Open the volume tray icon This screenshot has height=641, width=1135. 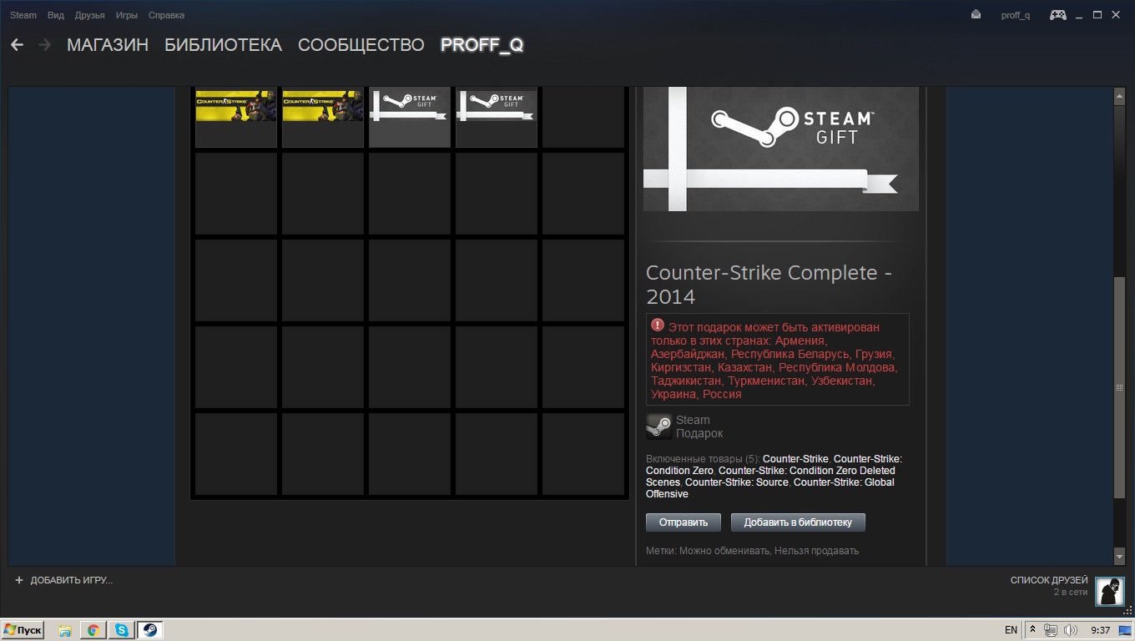(x=1070, y=630)
